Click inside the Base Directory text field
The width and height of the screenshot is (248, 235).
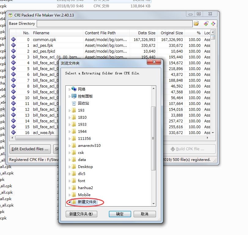[115, 24]
